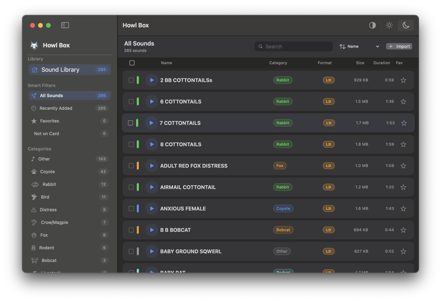Click the Howl Box wolf logo

tap(34, 45)
